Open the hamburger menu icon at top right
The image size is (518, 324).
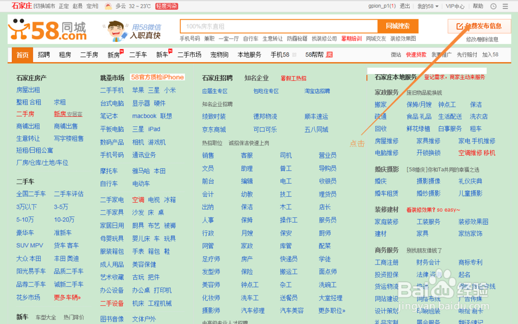pyautogui.click(x=505, y=6)
